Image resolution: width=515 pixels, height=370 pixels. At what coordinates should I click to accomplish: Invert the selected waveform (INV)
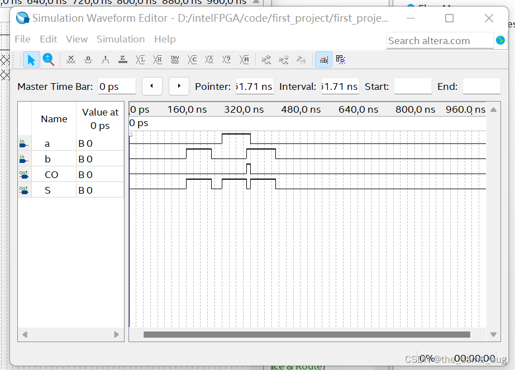pyautogui.click(x=175, y=60)
